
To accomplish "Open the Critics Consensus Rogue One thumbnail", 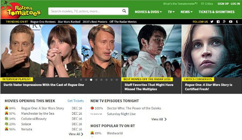I will [212, 51].
